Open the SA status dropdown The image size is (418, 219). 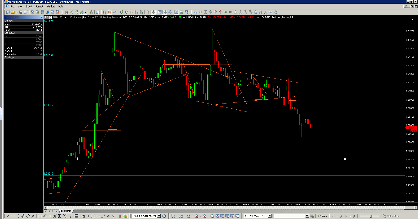coord(50,18)
